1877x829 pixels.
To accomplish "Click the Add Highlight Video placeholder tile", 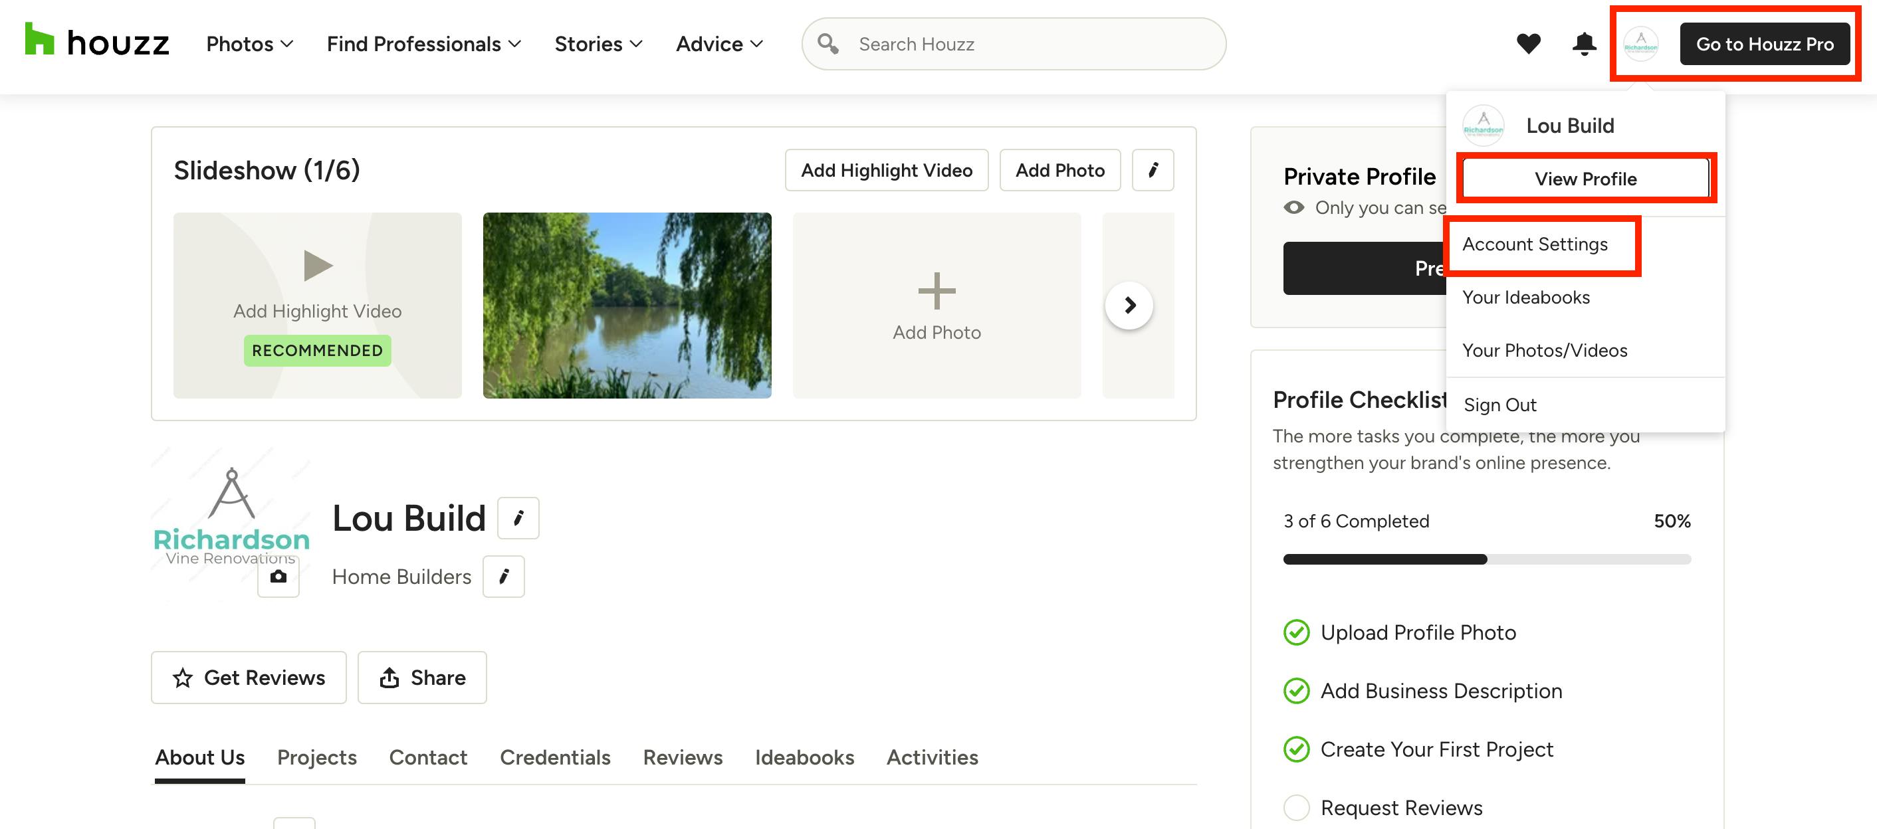I will tap(317, 306).
